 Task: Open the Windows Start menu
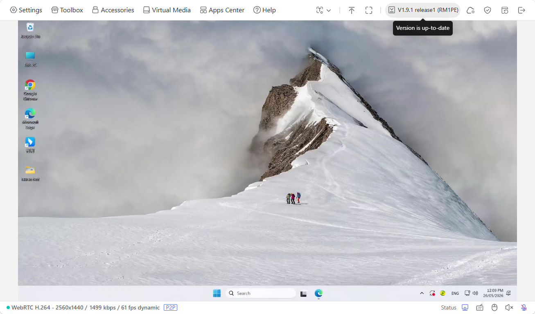(217, 293)
